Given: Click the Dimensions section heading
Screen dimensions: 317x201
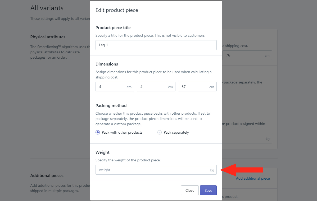Looking at the screenshot, I should 107,64.
